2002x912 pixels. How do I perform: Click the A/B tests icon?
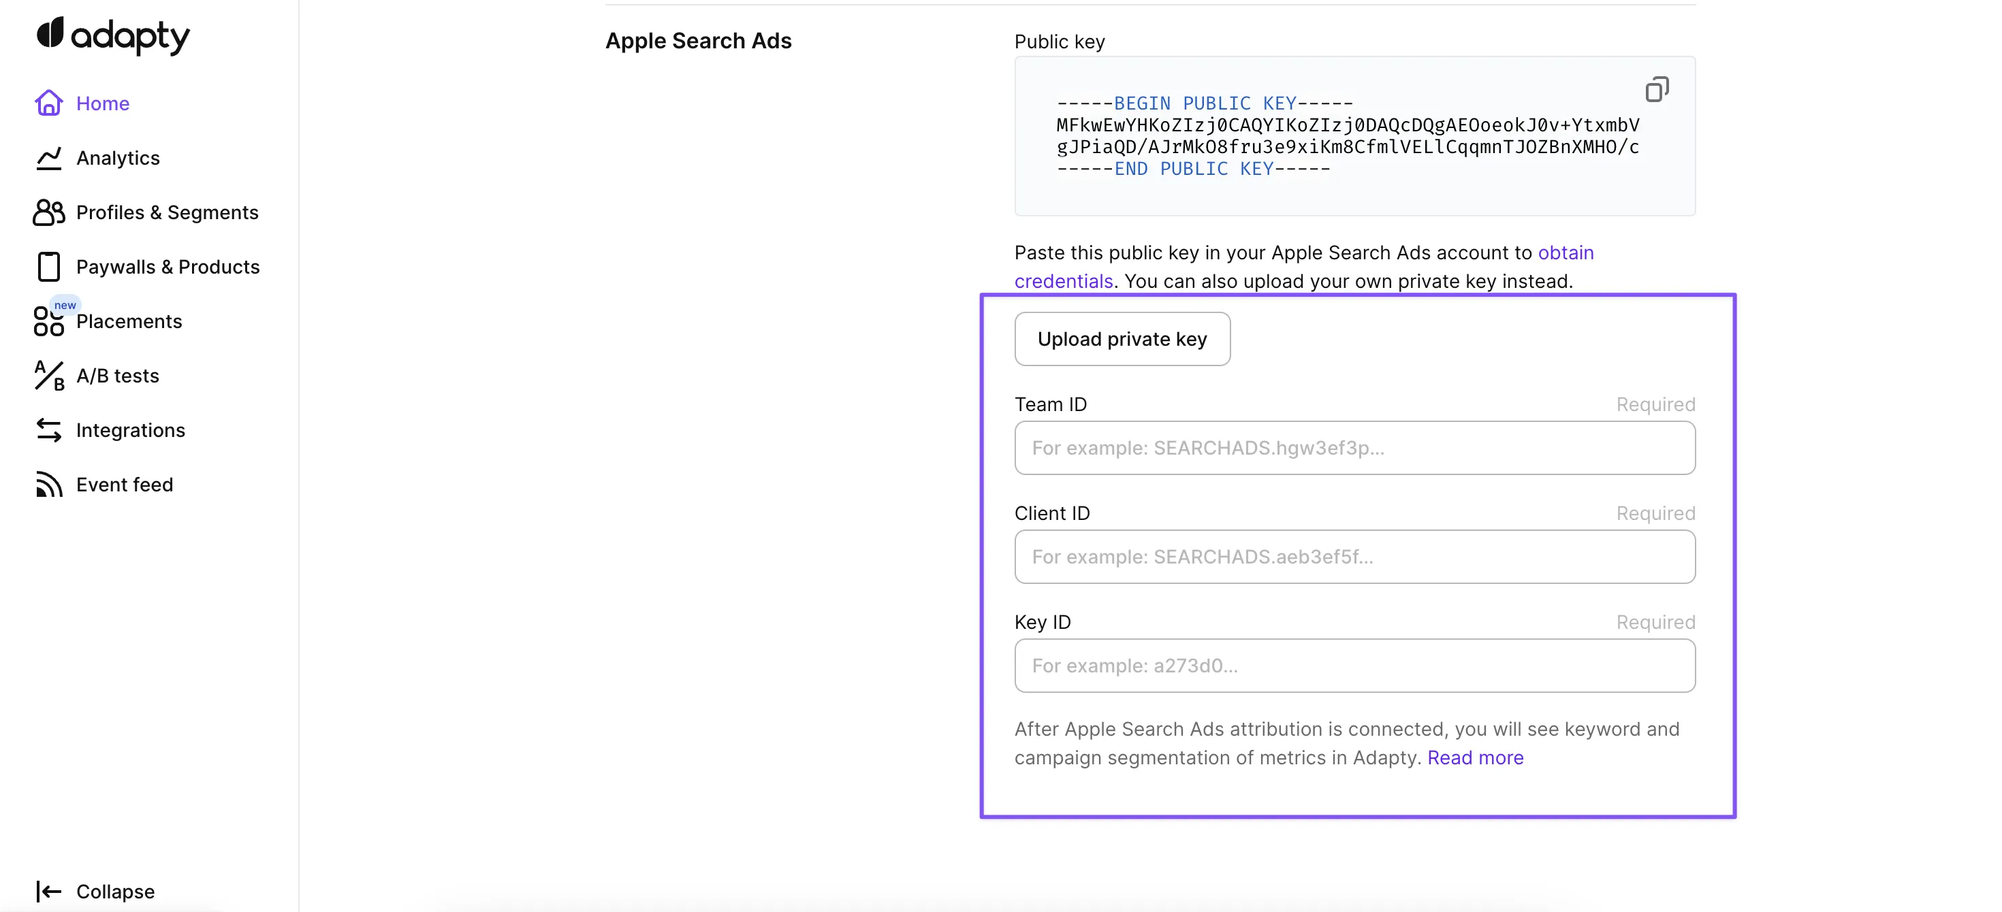(48, 375)
